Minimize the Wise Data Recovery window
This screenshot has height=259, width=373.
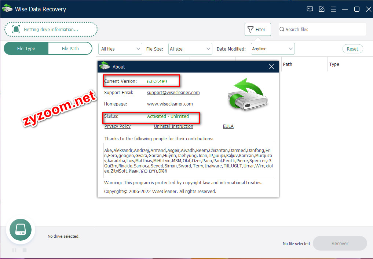[x=345, y=9]
